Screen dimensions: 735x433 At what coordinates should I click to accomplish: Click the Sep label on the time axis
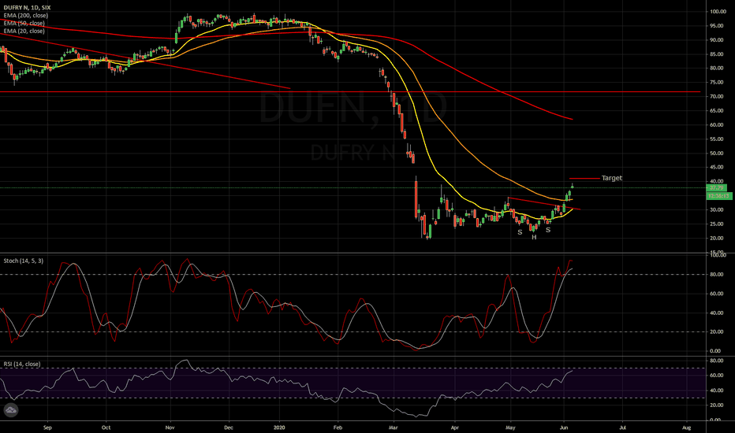point(47,427)
